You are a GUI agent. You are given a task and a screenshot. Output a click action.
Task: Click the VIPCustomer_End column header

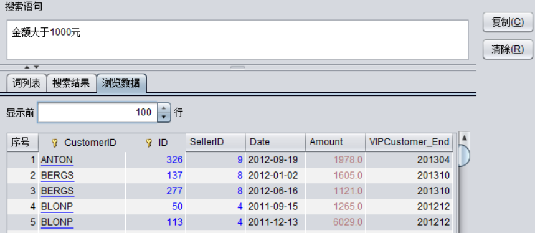click(409, 142)
